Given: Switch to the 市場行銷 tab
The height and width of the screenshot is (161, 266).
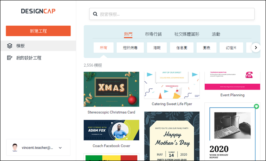Looking at the screenshot, I should [x=153, y=34].
